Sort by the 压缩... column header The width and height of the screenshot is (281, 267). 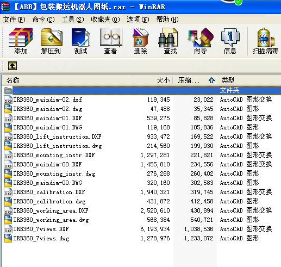click(195, 80)
